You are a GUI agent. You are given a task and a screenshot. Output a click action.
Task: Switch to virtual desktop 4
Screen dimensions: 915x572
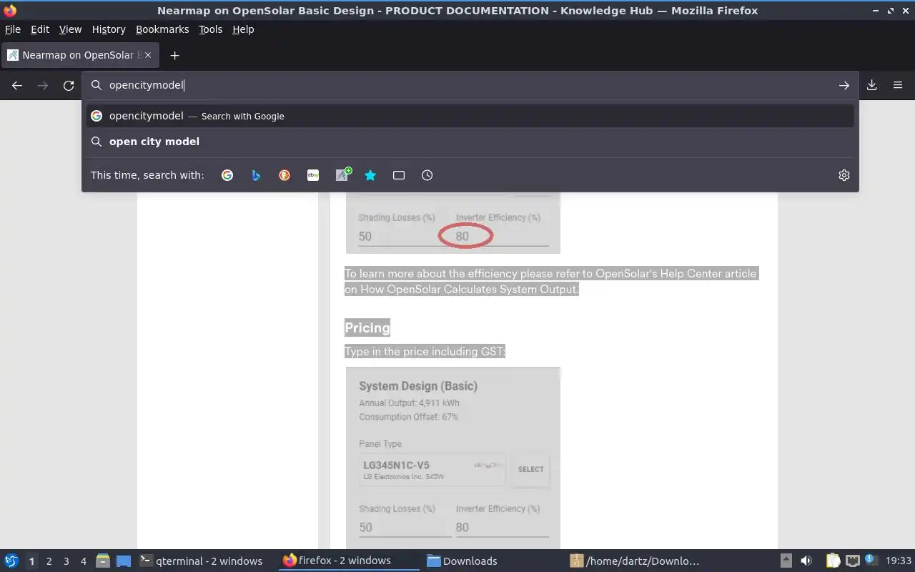tap(84, 561)
